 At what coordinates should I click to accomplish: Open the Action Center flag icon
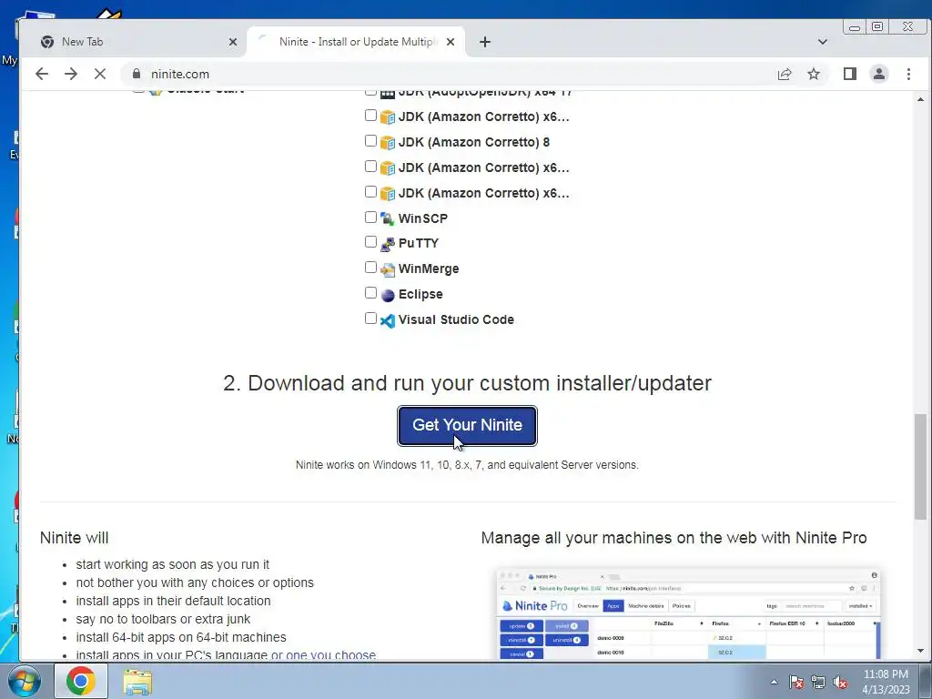click(796, 682)
